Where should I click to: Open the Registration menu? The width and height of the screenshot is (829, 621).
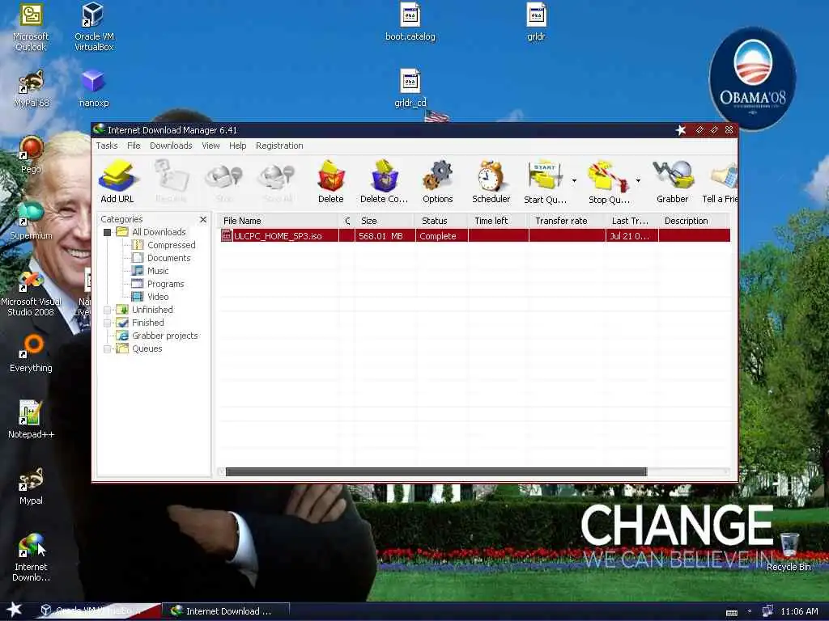coord(279,146)
